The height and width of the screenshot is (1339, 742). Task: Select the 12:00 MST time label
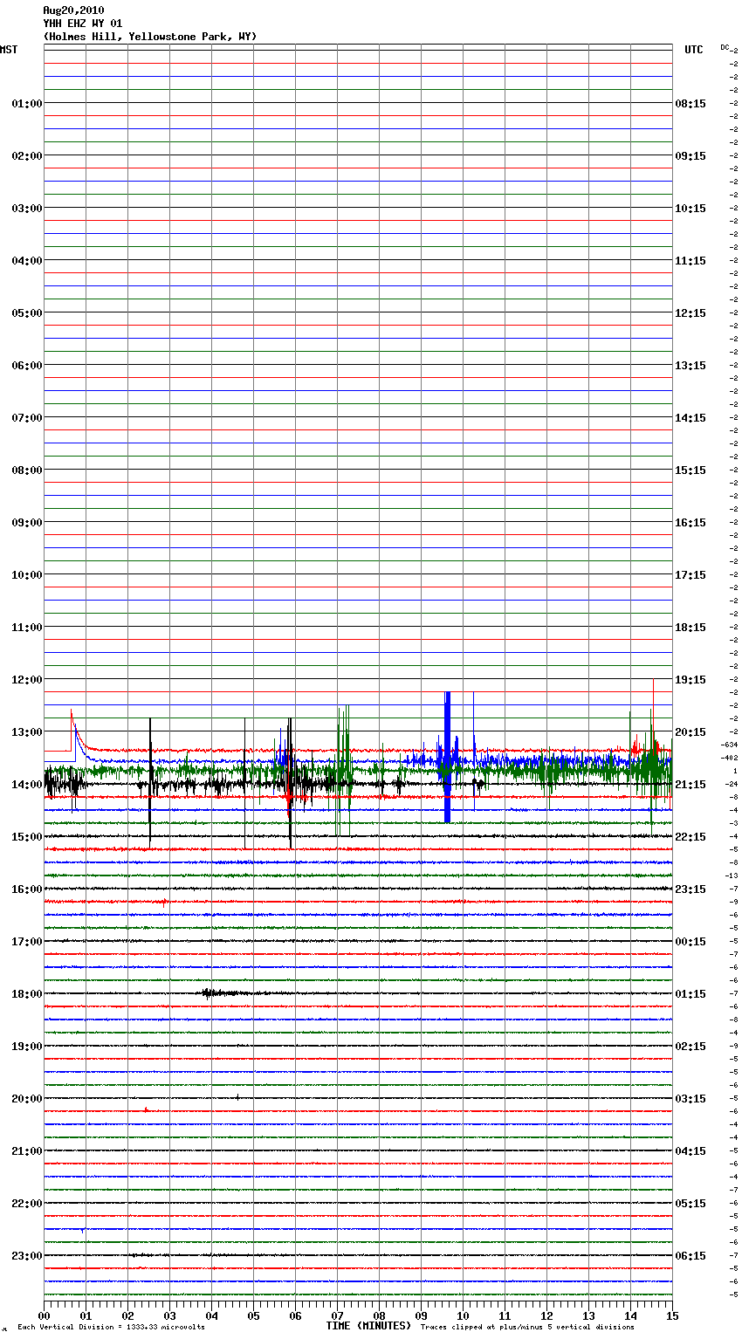(27, 680)
